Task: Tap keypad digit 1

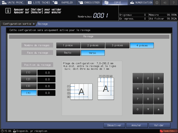Action: click(x=138, y=78)
